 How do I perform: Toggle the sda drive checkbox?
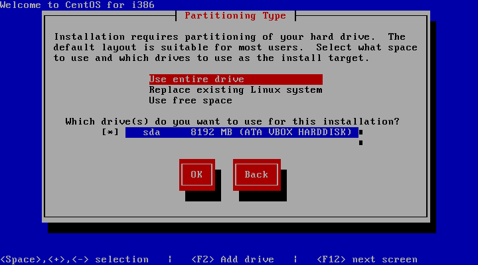click(x=110, y=132)
